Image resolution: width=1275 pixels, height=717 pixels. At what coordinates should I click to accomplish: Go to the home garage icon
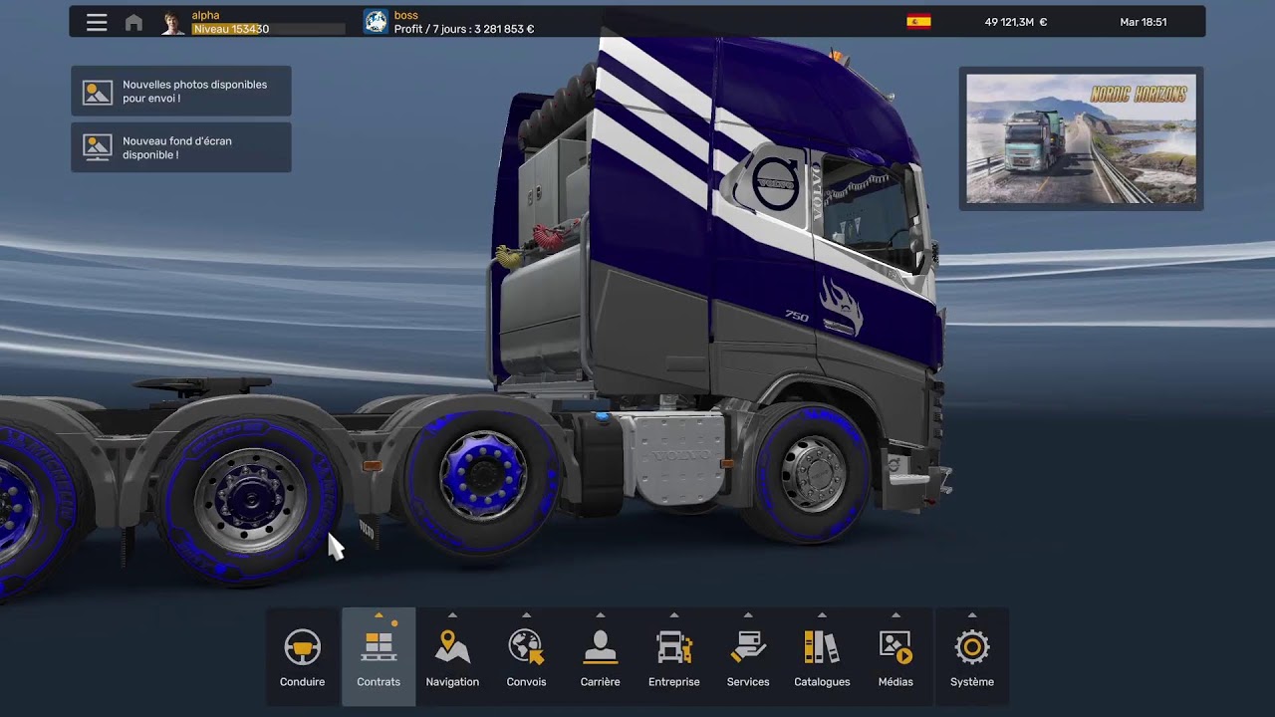[x=133, y=23]
